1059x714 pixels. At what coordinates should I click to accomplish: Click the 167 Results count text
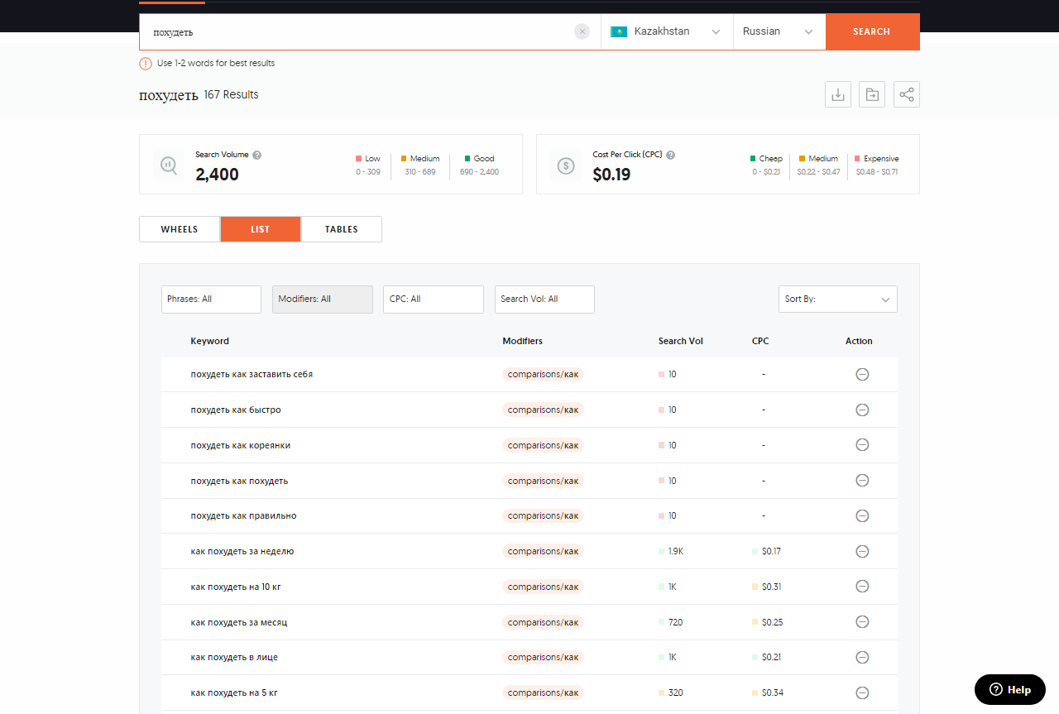tap(231, 95)
